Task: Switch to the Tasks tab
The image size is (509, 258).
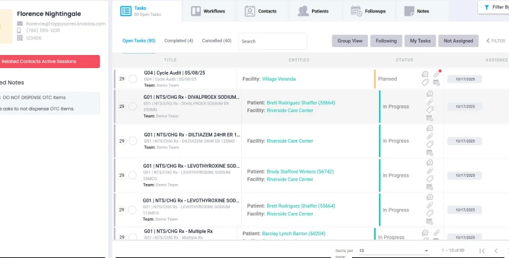Action: (147, 11)
